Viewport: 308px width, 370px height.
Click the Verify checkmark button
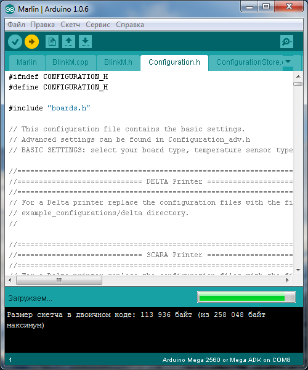pos(15,42)
